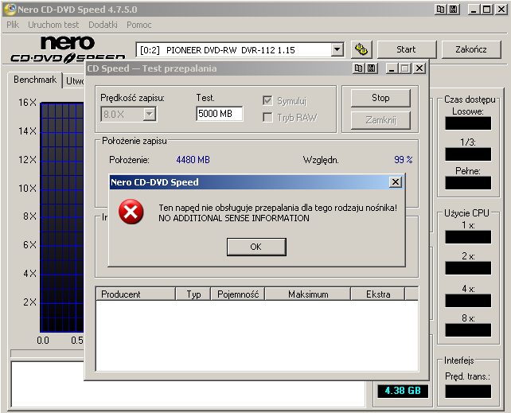Click the drive options icon next to Start
Viewport: 511px width, 413px height.
click(361, 49)
